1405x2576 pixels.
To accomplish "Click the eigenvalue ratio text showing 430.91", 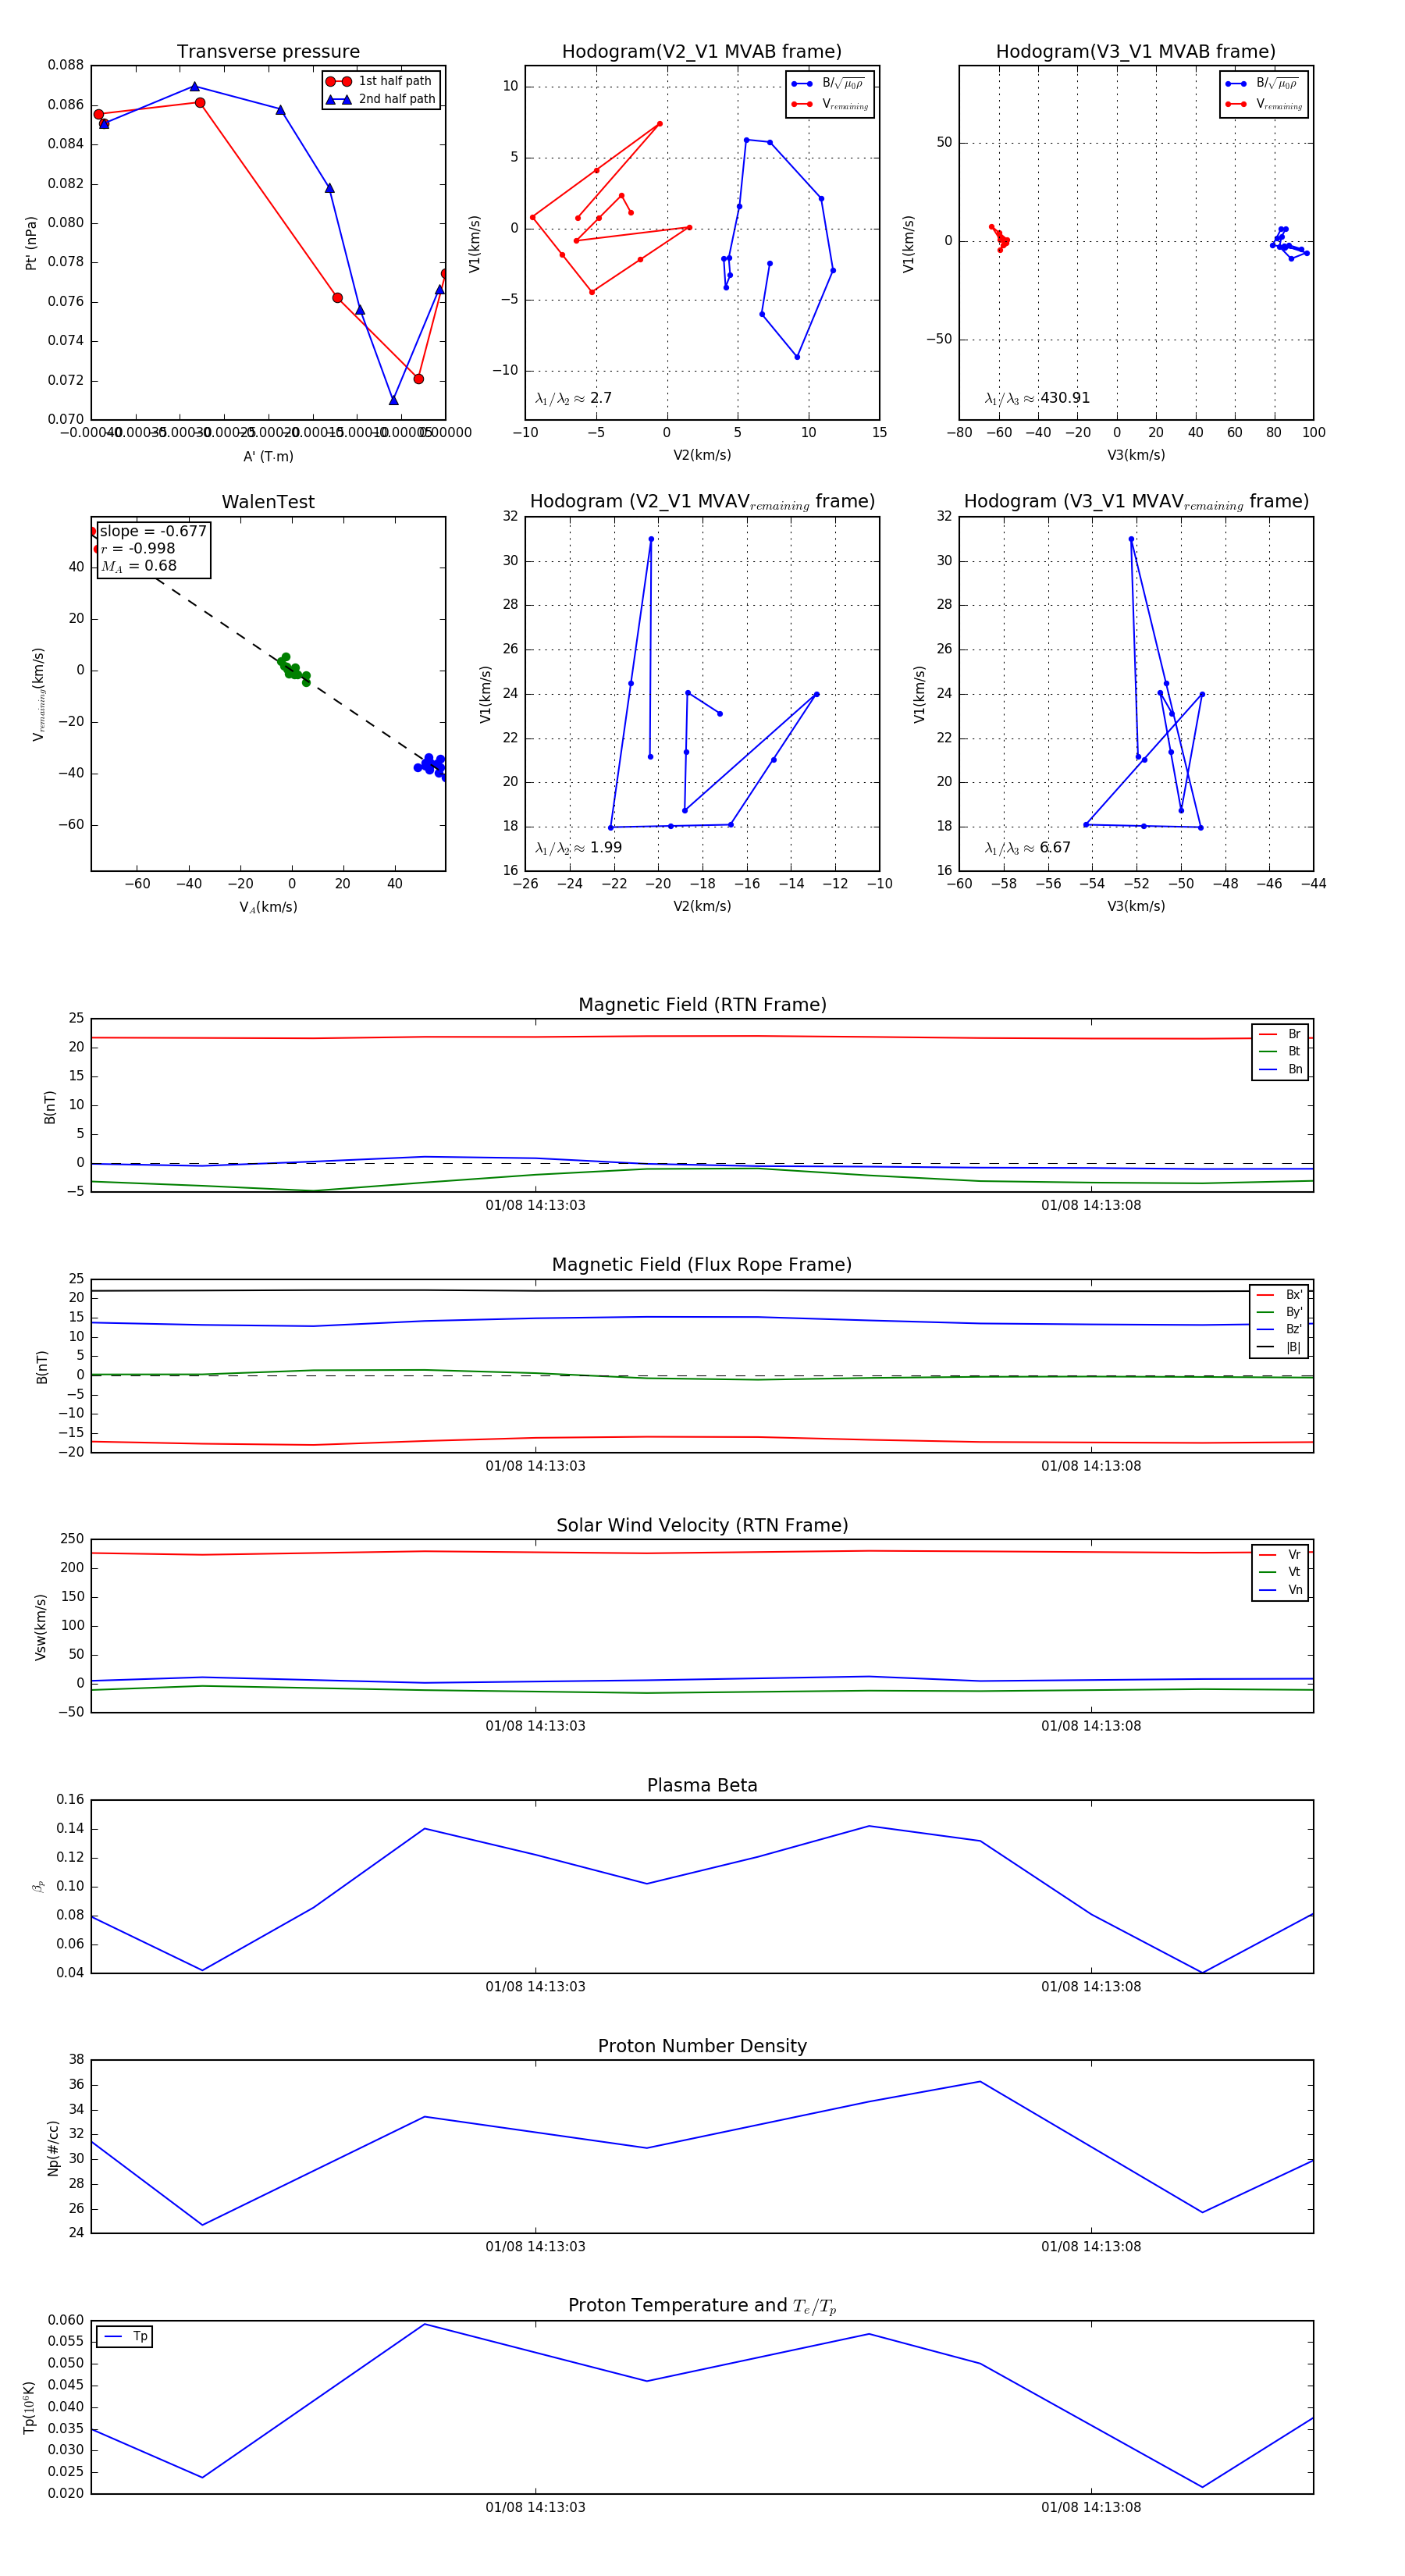I will 1037,398.
